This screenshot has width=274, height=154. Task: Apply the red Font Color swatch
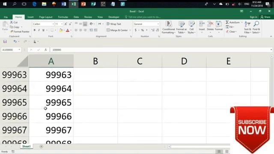point(68,30)
